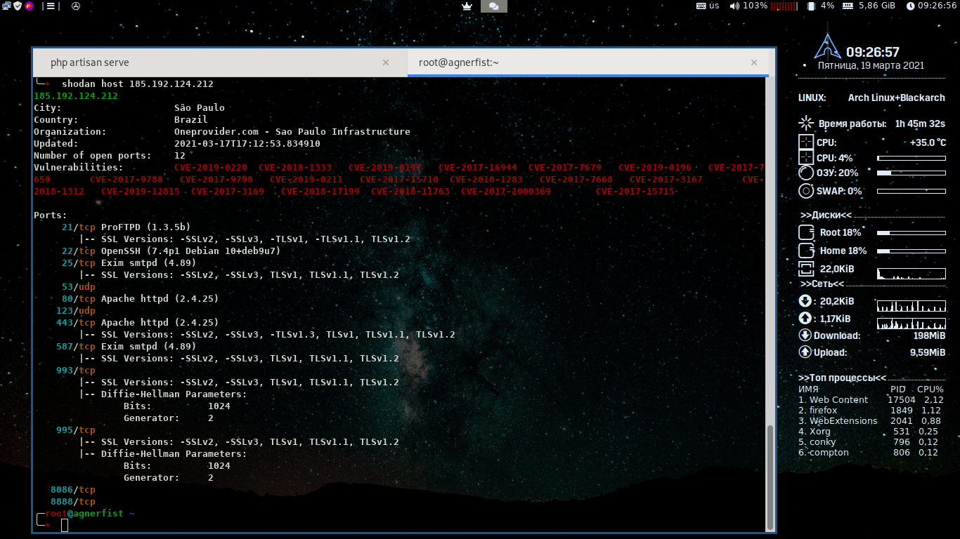The image size is (960, 539).
Task: Click the CPU chip usage icon
Action: tap(811, 6)
